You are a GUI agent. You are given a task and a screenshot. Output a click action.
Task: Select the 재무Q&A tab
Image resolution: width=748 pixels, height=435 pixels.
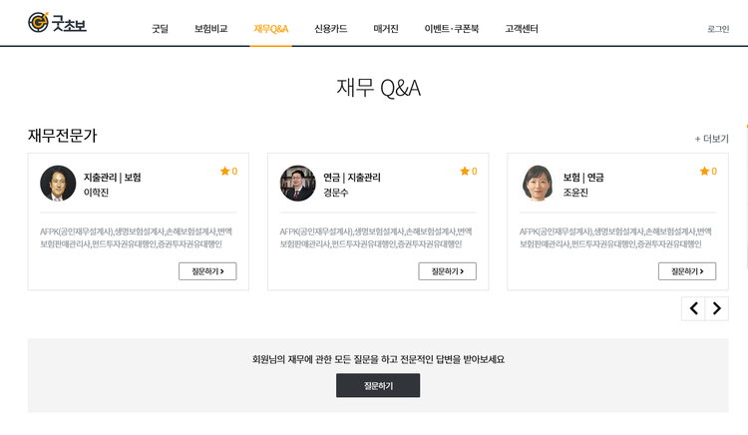tap(271, 29)
